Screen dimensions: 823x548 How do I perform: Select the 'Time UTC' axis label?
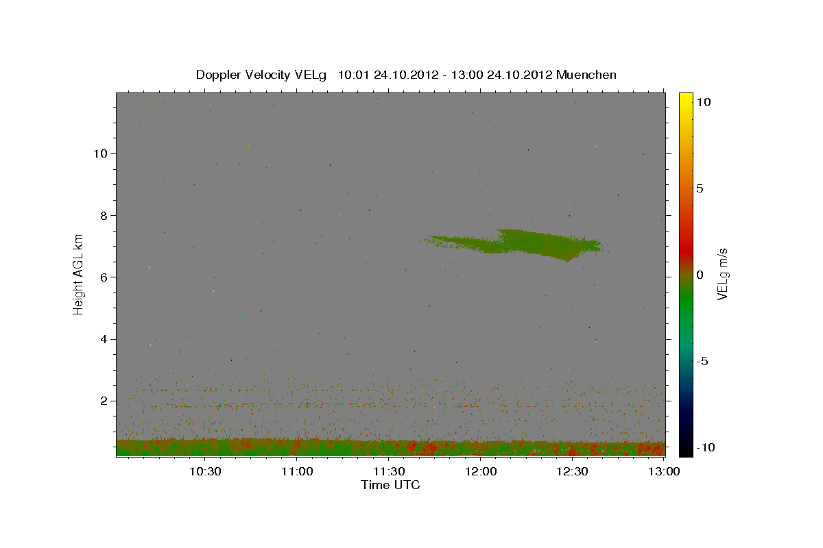390,485
